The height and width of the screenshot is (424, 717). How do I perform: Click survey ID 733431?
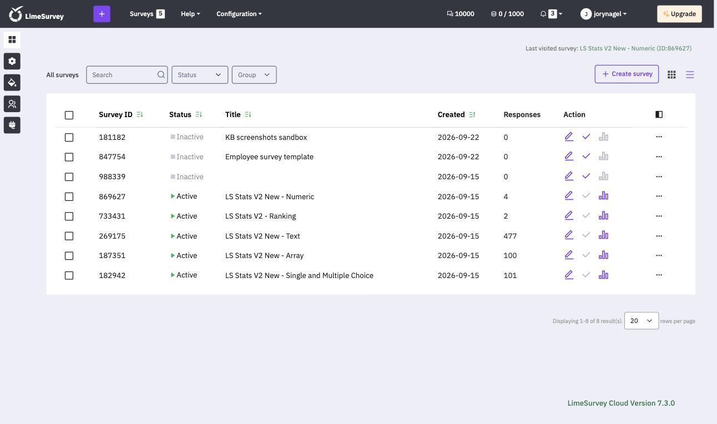pyautogui.click(x=112, y=216)
